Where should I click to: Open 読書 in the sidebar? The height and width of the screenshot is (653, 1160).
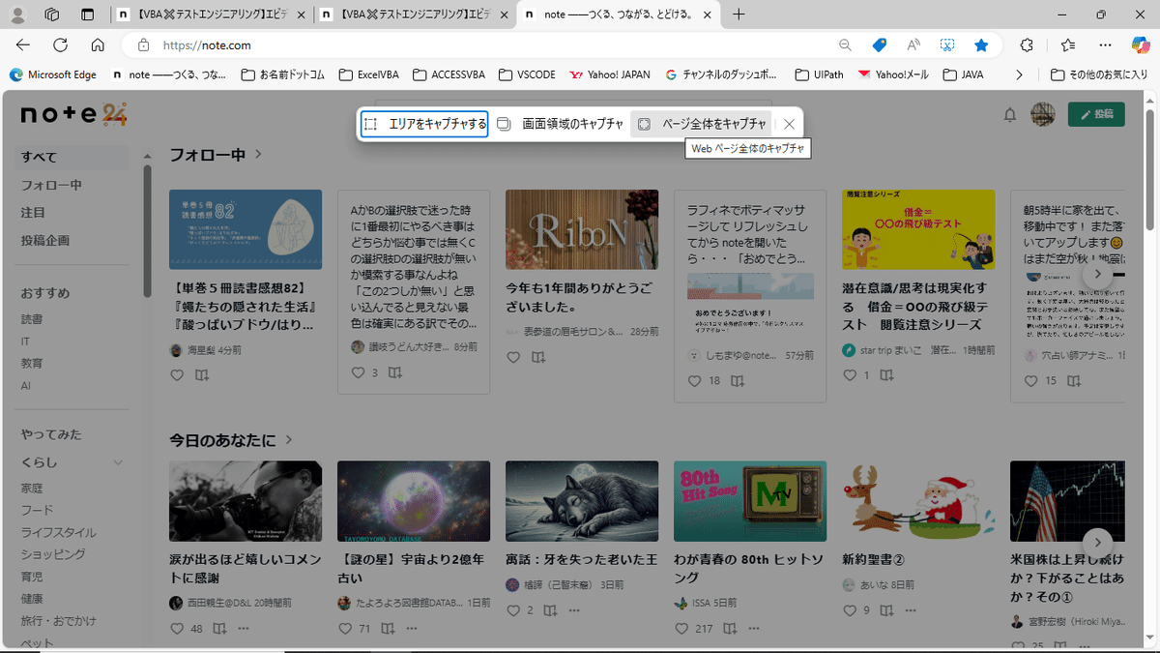point(32,319)
